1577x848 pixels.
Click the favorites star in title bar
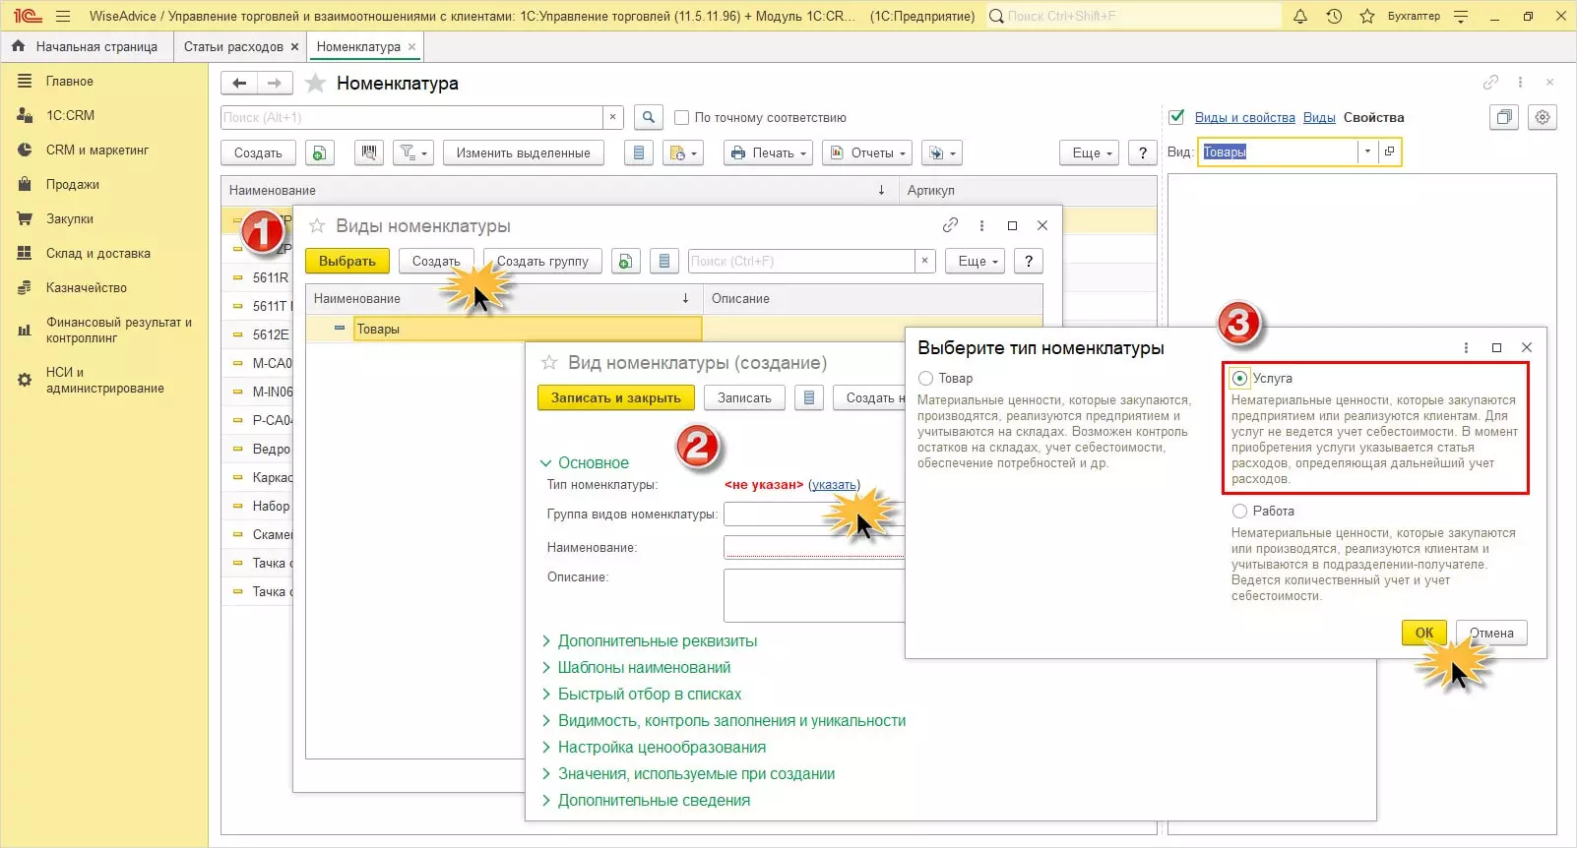(1367, 16)
